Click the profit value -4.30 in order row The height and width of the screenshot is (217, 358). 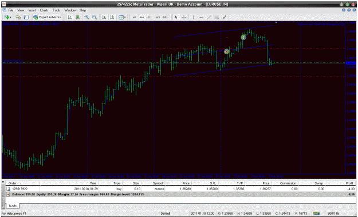click(x=351, y=189)
